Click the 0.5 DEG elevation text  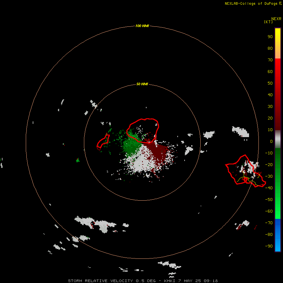click(x=146, y=281)
